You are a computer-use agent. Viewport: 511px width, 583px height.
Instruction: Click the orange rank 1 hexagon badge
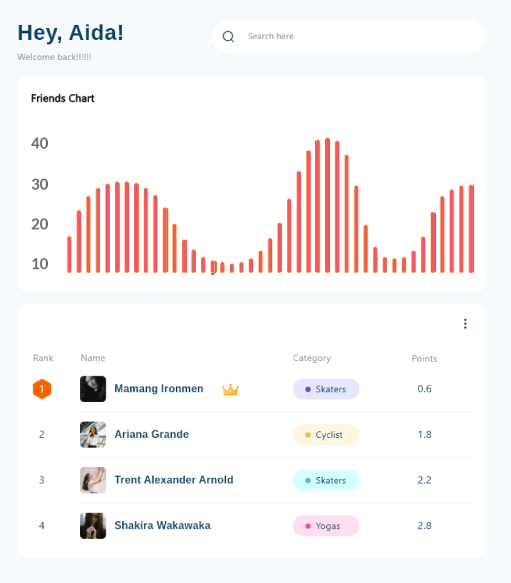point(42,389)
